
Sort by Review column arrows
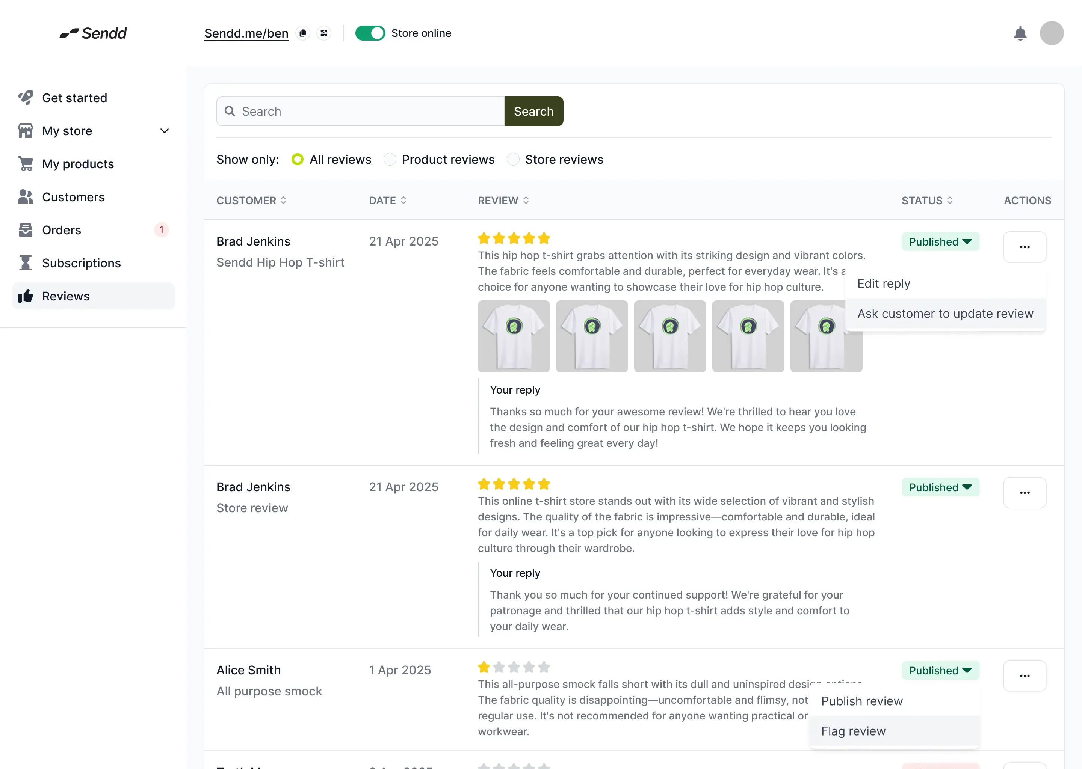(526, 200)
